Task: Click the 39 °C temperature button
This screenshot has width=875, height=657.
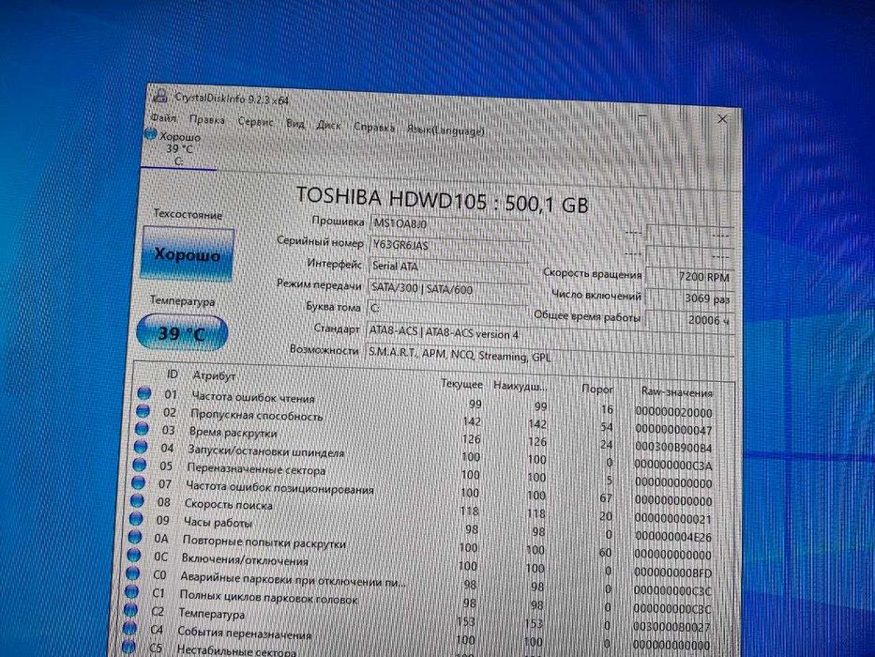Action: 182,333
